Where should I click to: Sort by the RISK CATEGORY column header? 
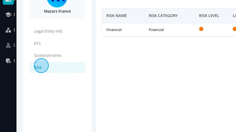[163, 16]
